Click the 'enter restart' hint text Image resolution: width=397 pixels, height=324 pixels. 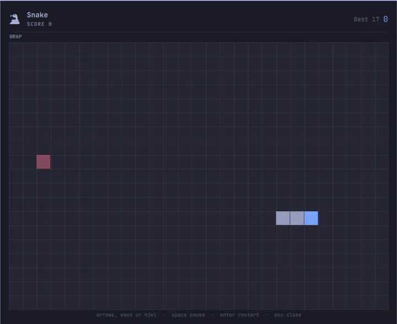239,315
